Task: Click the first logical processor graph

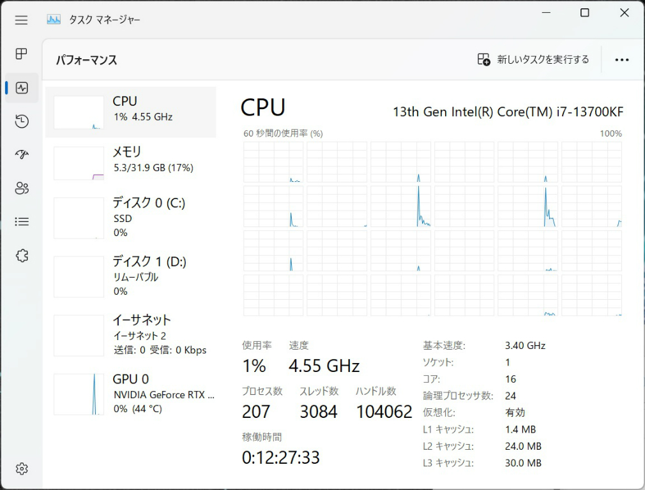Action: pos(273,162)
